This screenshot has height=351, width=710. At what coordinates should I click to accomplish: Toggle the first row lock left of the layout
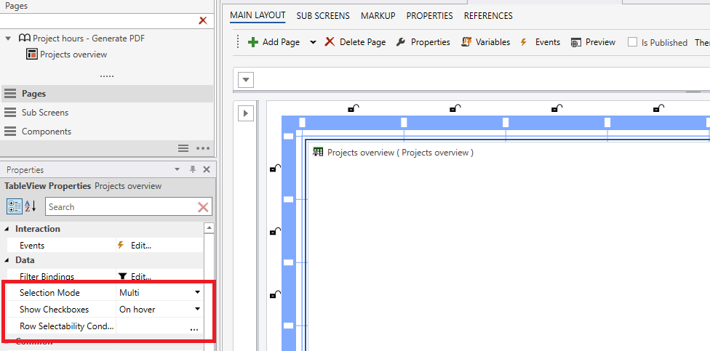276,169
